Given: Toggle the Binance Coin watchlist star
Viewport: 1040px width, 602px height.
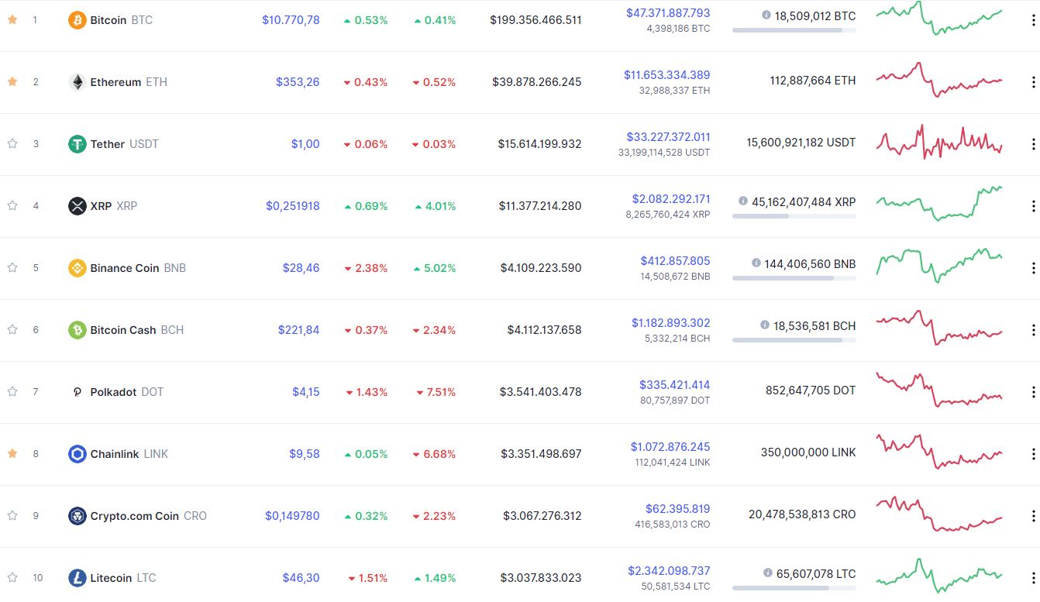Looking at the screenshot, I should click(x=12, y=267).
